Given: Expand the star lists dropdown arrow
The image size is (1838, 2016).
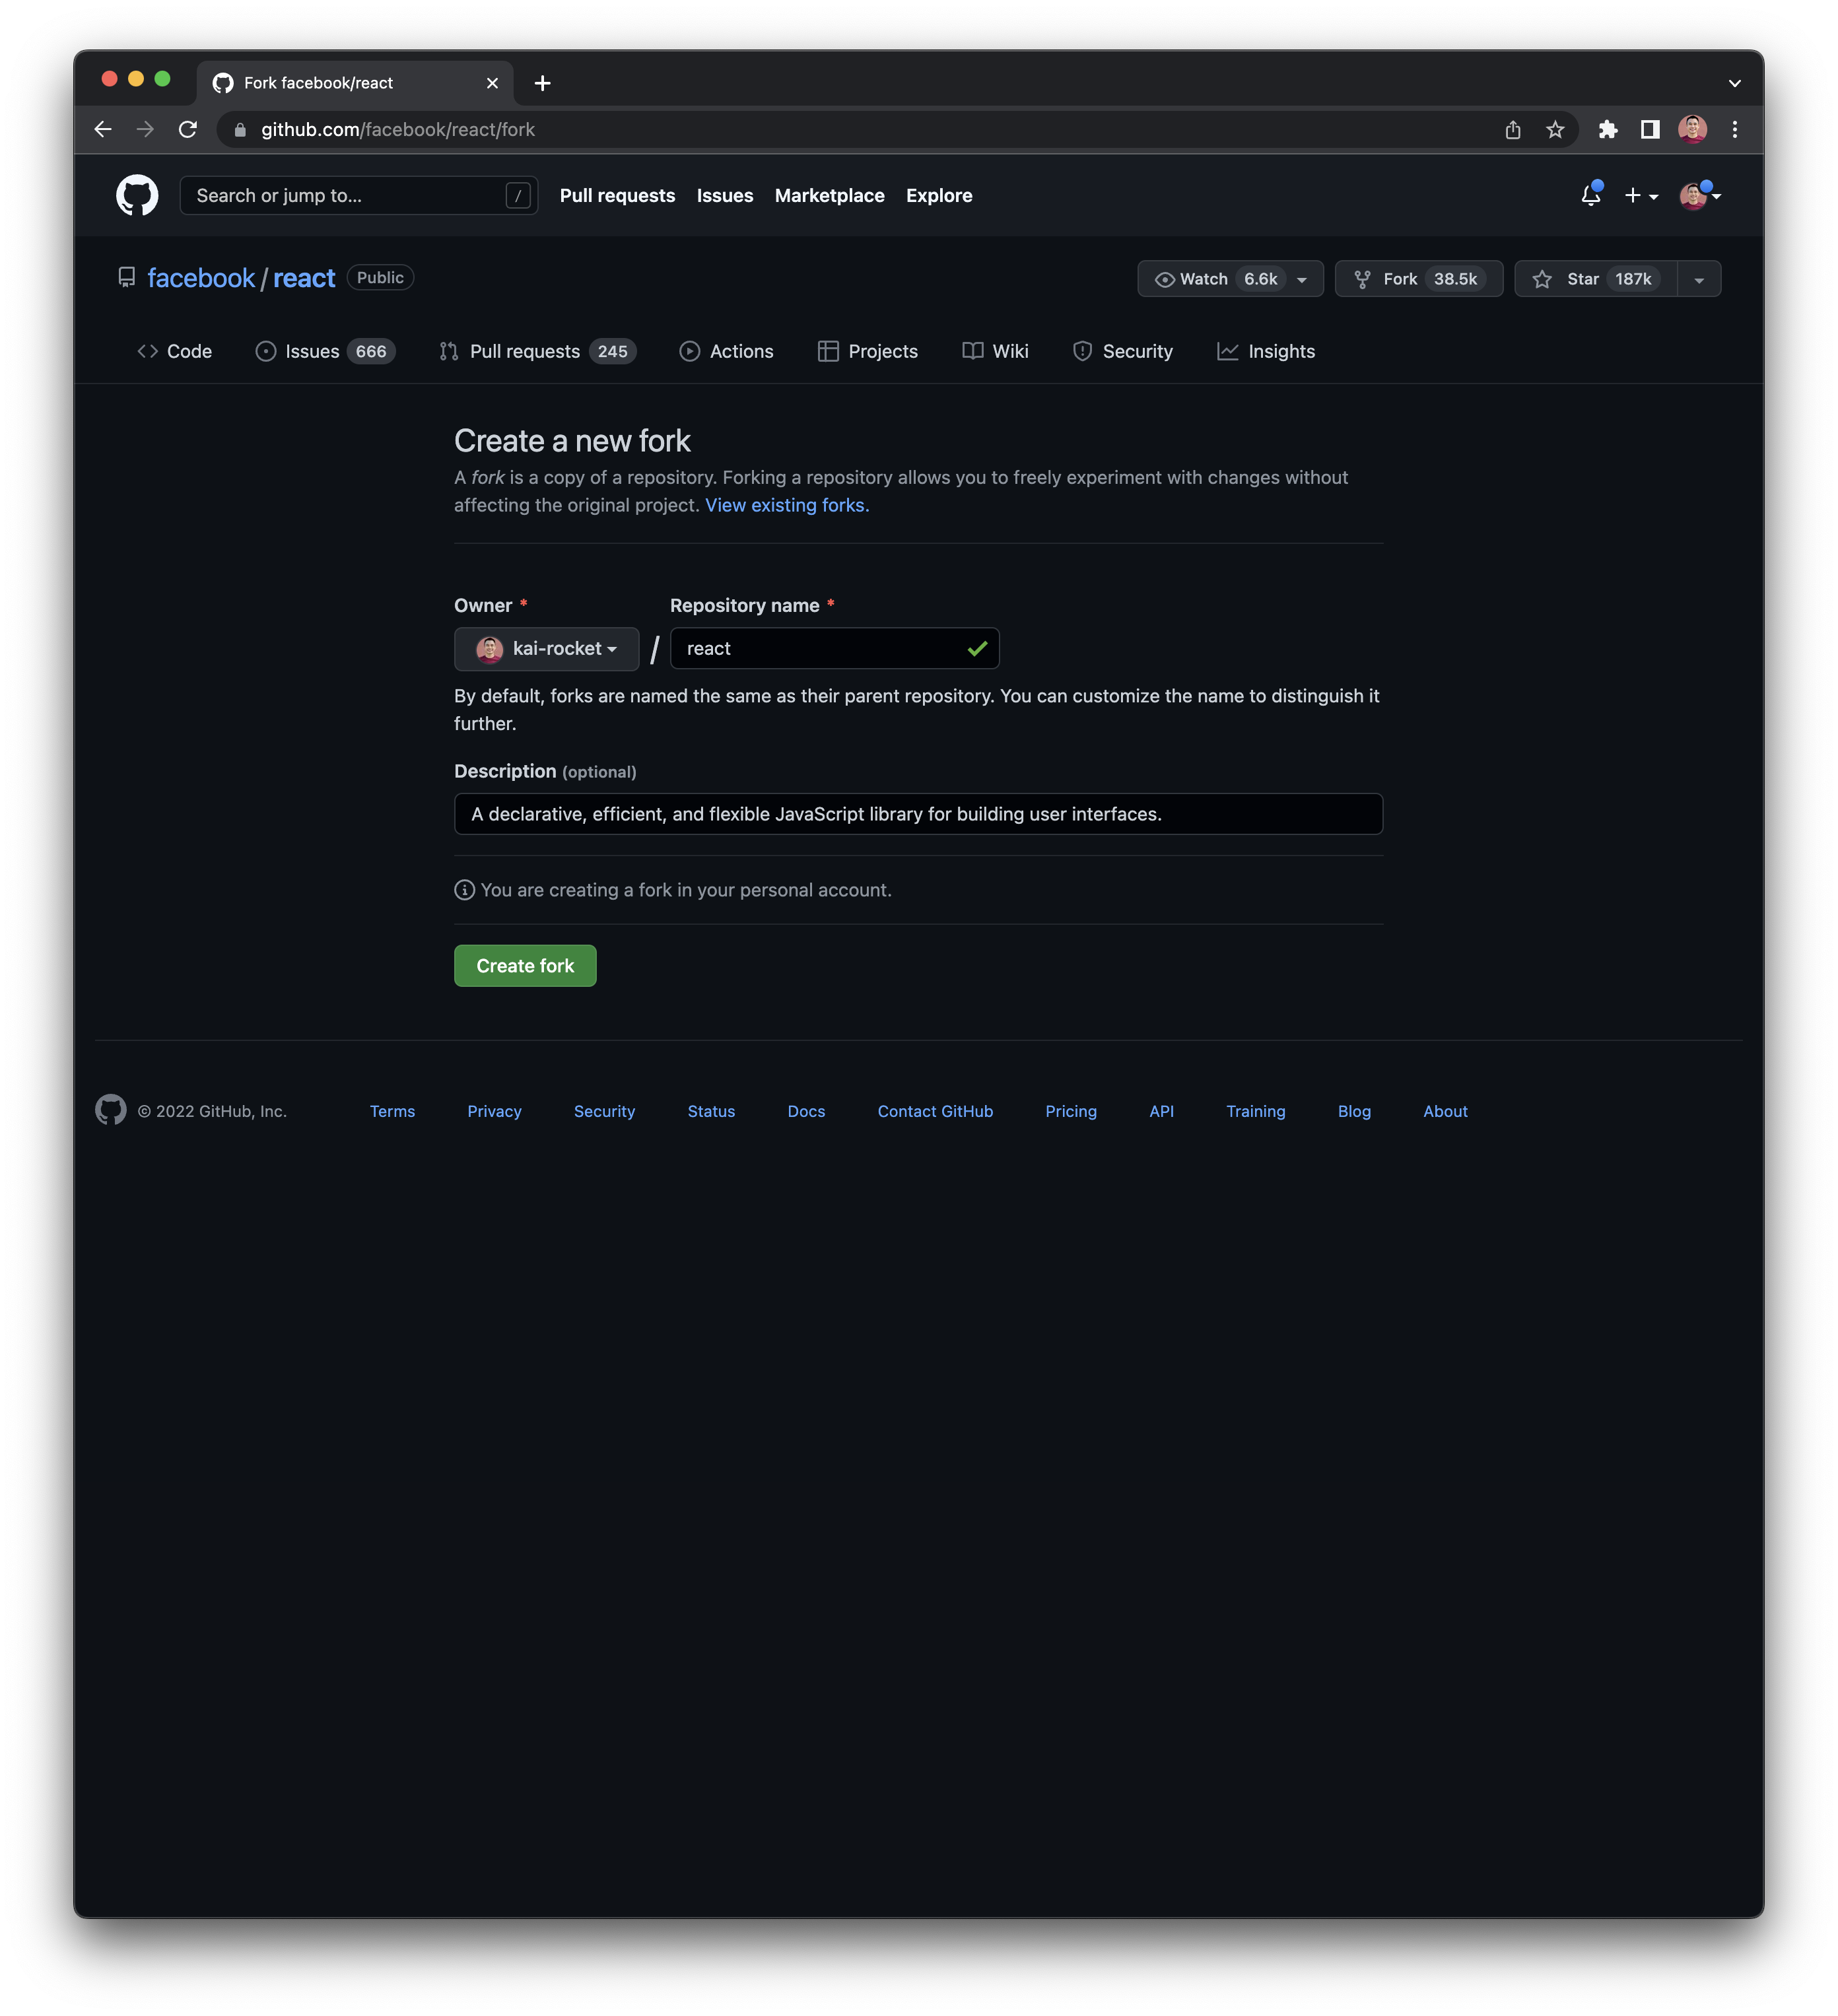Looking at the screenshot, I should click(x=1698, y=279).
